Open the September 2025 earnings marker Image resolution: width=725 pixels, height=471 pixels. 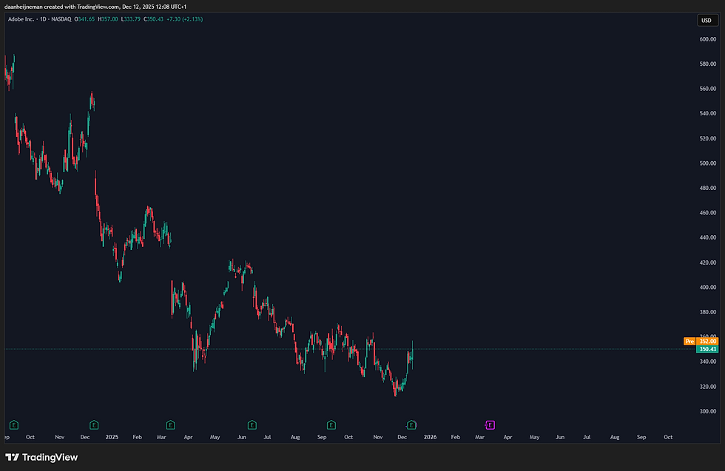click(331, 424)
